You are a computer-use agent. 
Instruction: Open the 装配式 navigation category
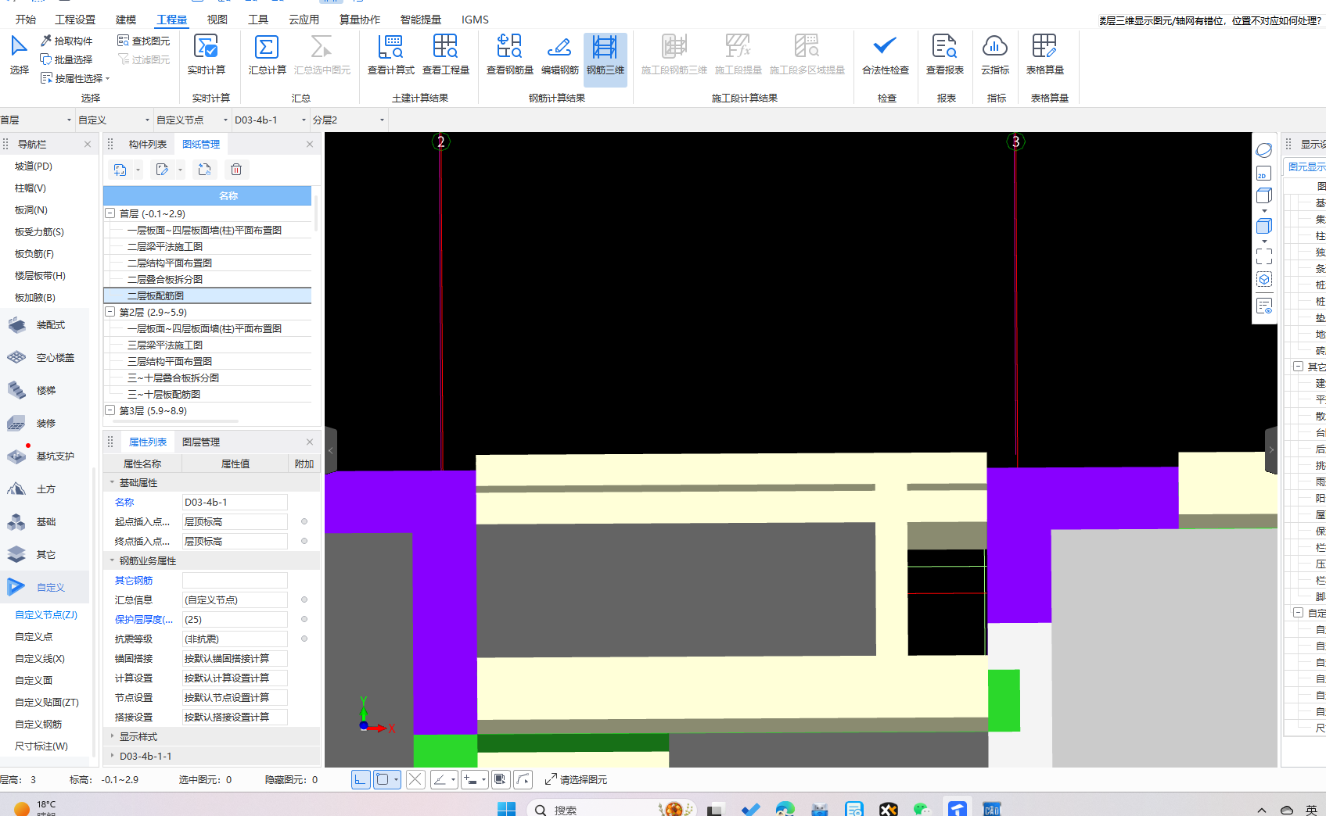click(51, 325)
